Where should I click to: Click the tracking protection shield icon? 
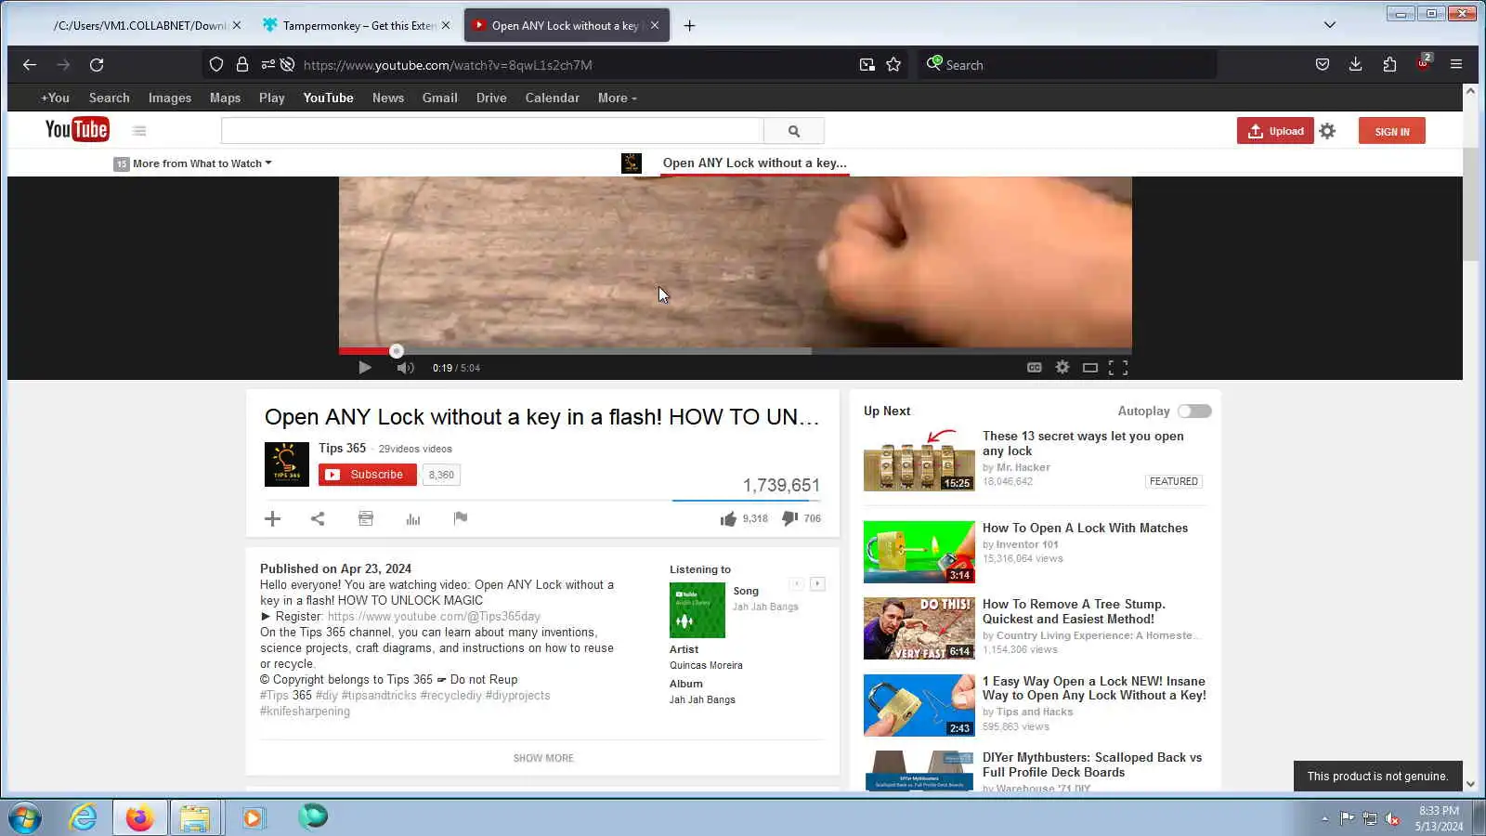[216, 65]
